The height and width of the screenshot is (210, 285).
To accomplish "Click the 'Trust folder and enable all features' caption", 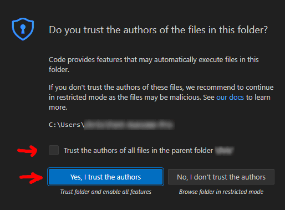I will [x=106, y=192].
